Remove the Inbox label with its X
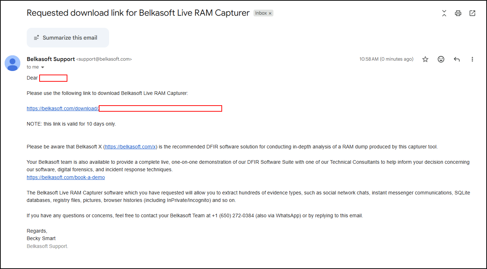This screenshot has width=487, height=269. click(270, 13)
